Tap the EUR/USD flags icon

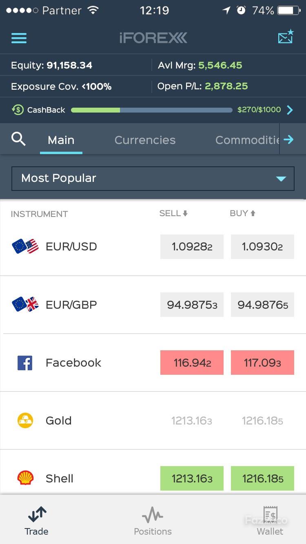[x=25, y=246]
